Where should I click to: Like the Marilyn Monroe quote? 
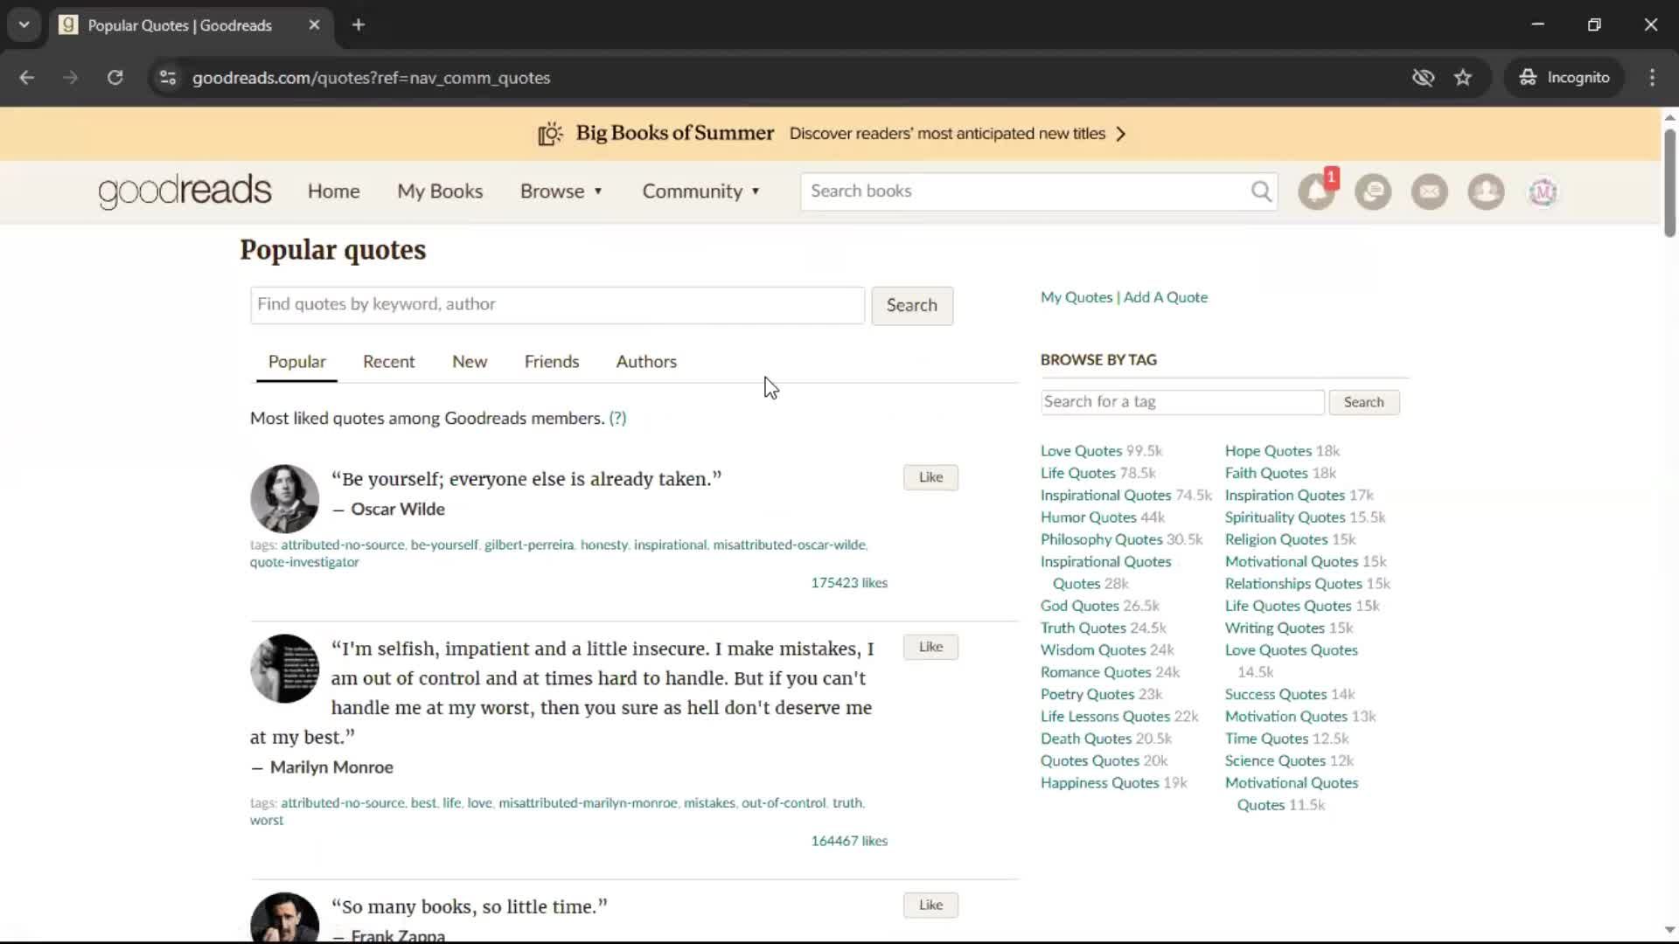pos(930,647)
